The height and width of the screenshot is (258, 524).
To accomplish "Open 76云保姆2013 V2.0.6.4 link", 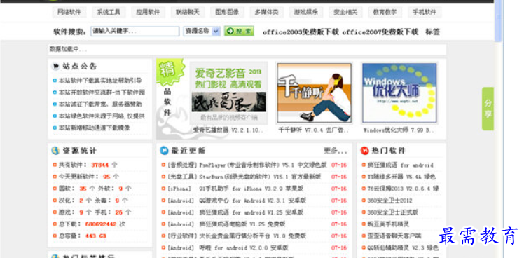I will click(x=403, y=189).
